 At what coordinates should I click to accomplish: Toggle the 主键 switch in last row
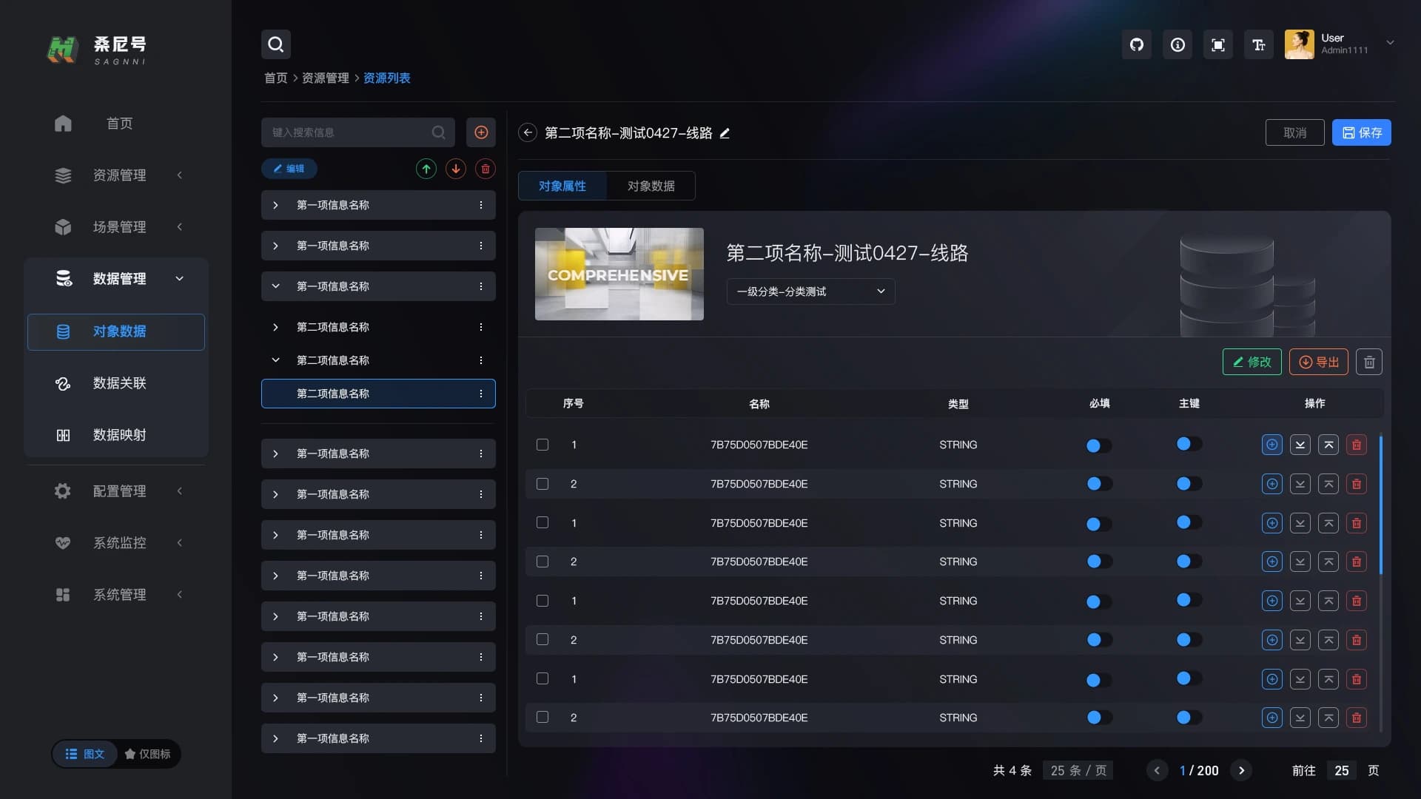pyautogui.click(x=1189, y=718)
